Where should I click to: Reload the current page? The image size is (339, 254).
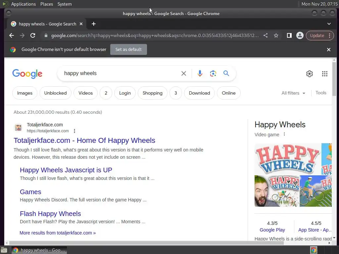33,36
